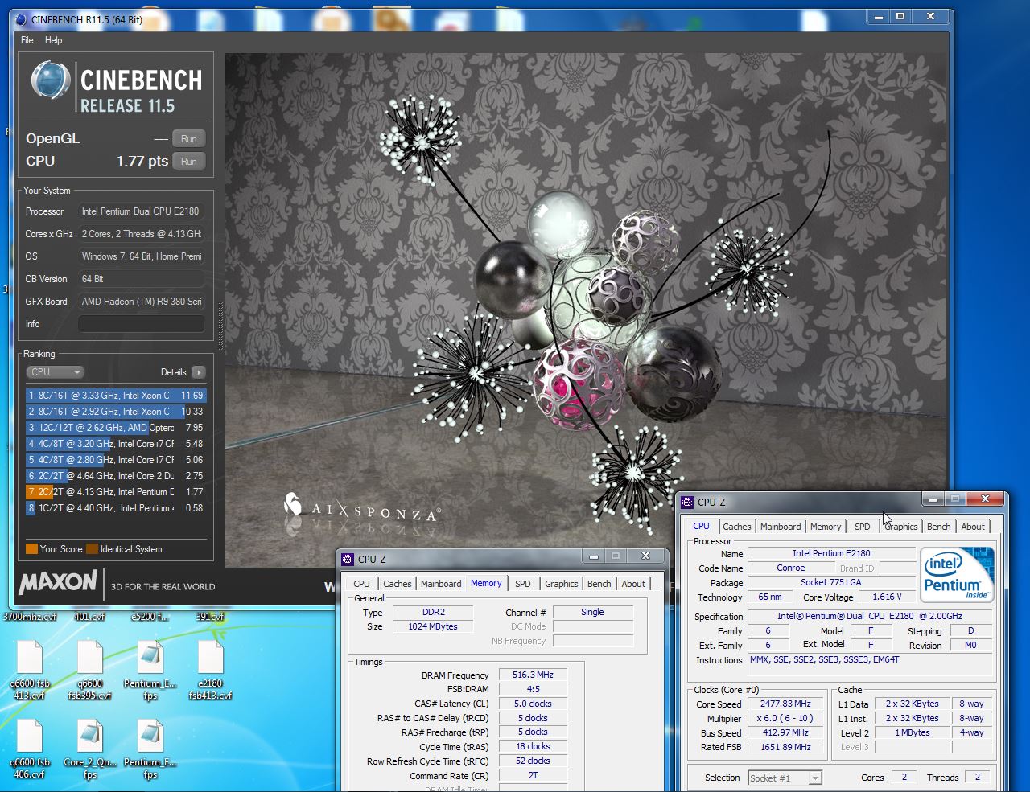Open the File menu in Cinebench
Image resolution: width=1030 pixels, height=792 pixels.
(x=27, y=40)
